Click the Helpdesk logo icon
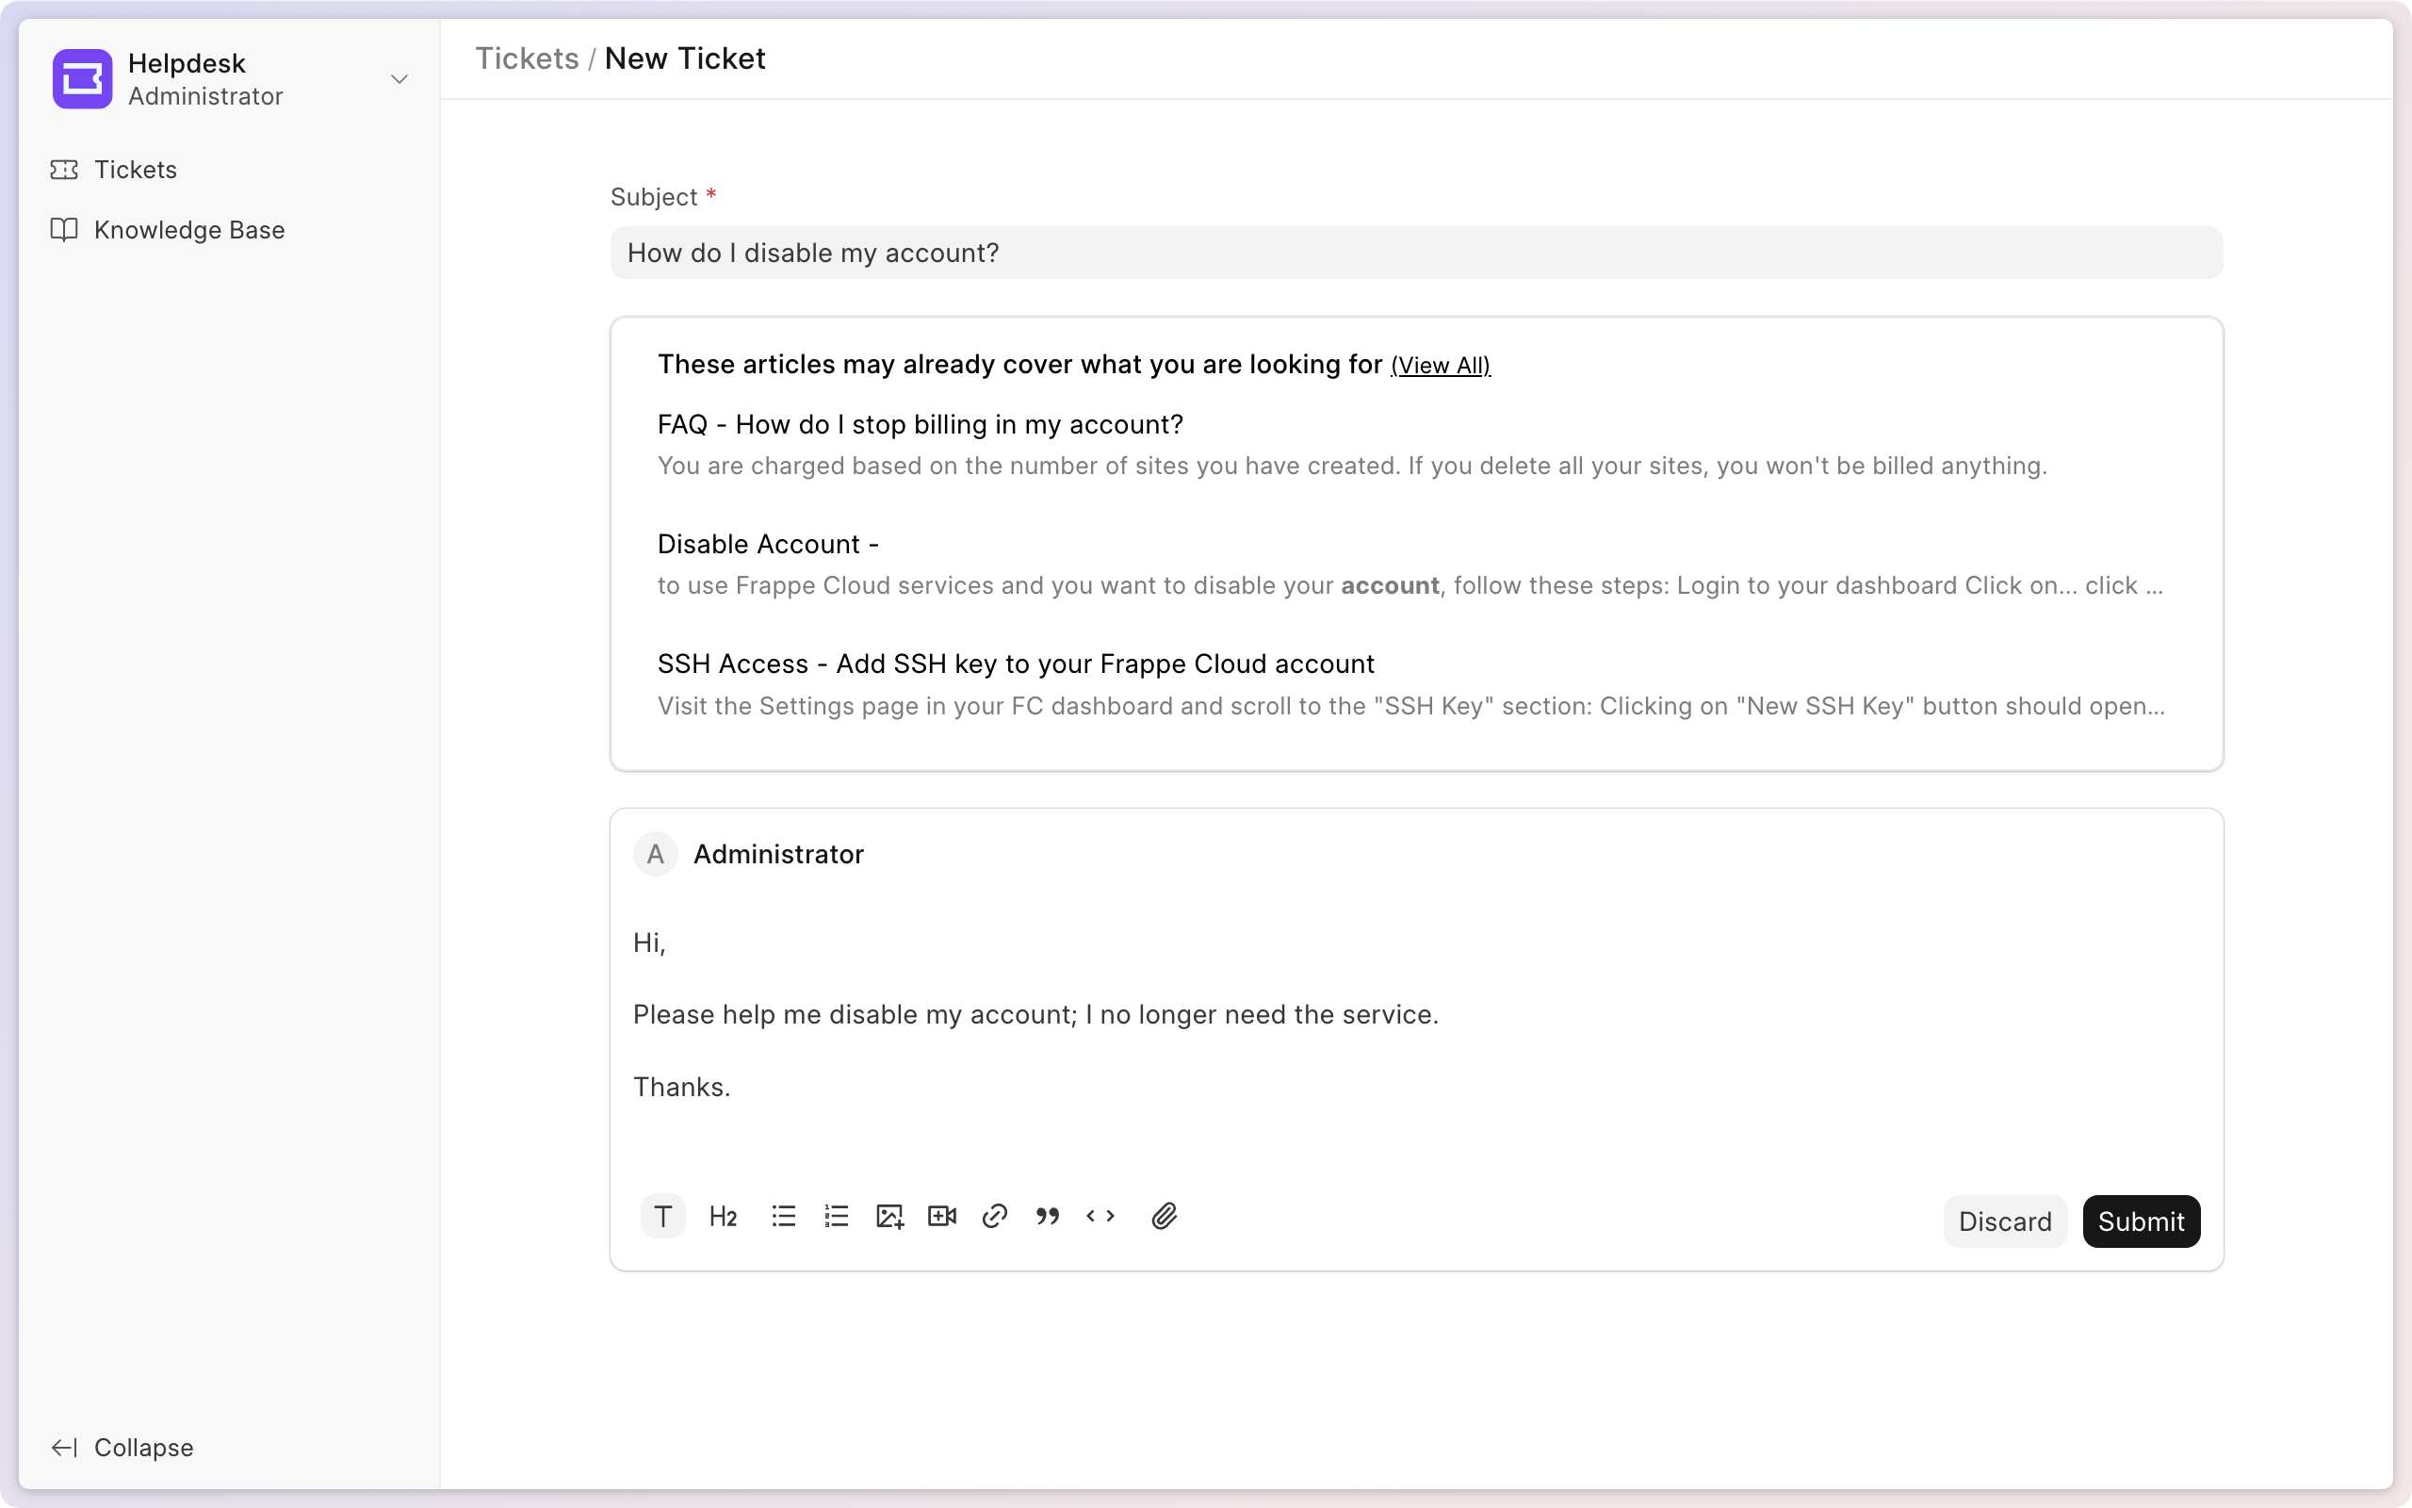This screenshot has width=2412, height=1508. [82, 79]
